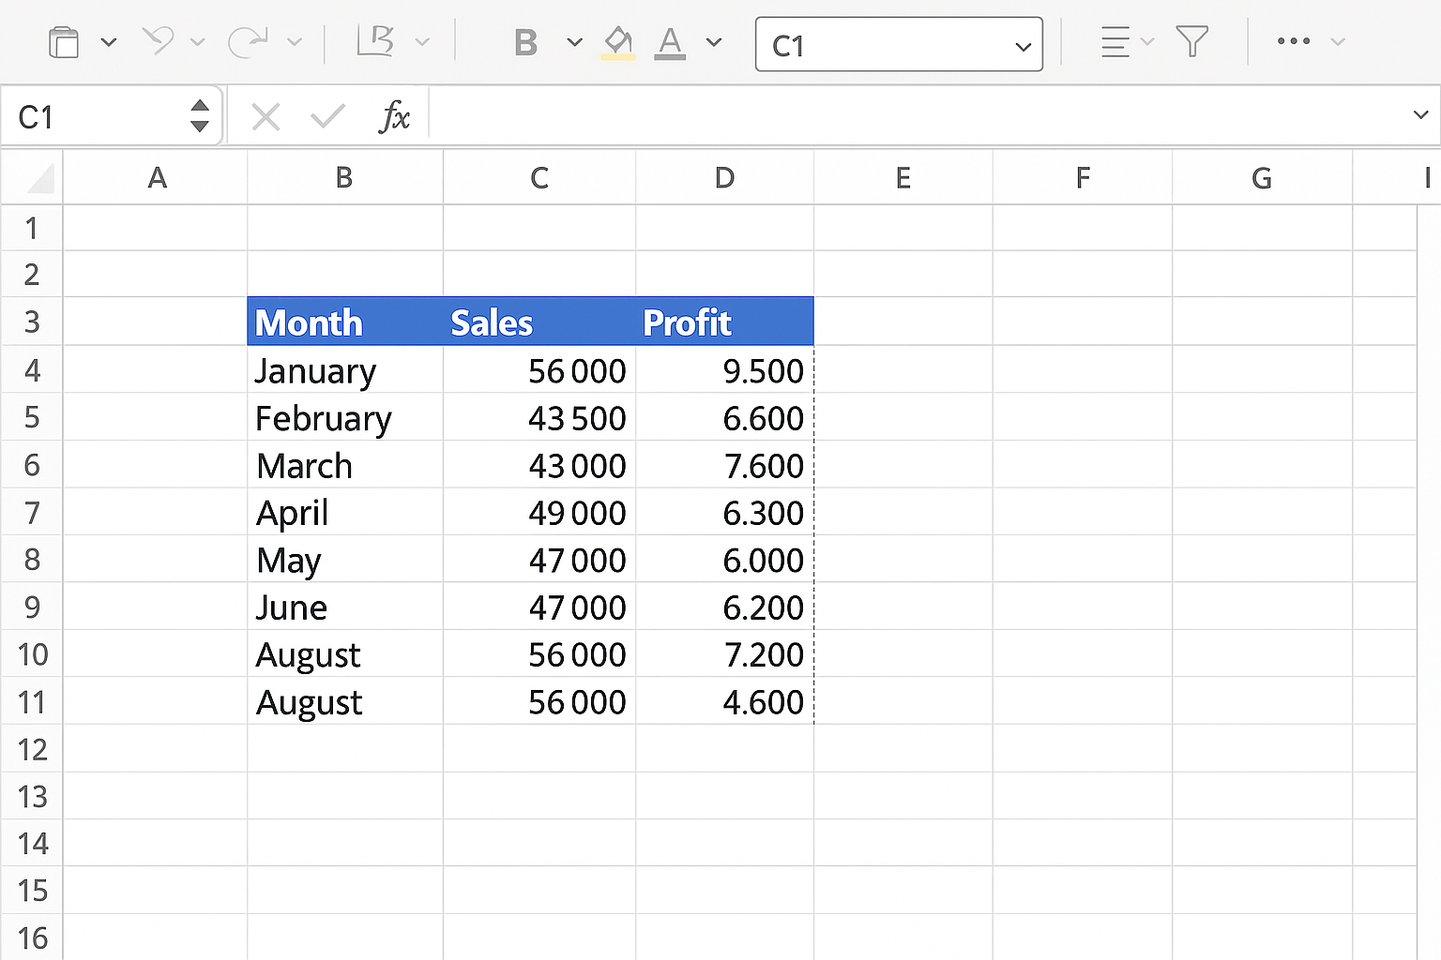Viewport: 1441px width, 960px height.
Task: Click into the formula bar input
Action: point(915,116)
